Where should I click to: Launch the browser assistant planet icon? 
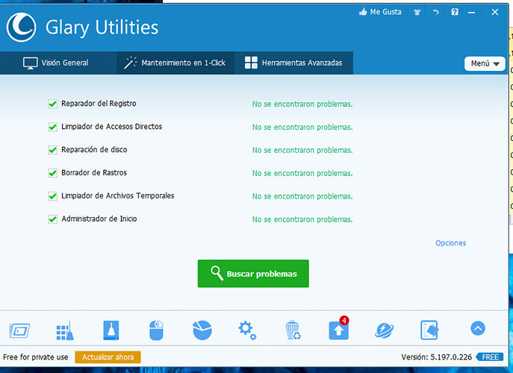384,330
